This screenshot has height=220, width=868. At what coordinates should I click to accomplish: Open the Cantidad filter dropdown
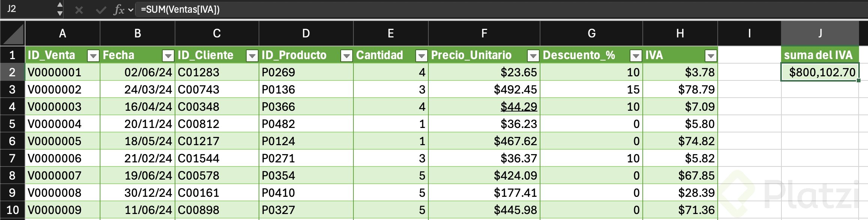(x=421, y=56)
